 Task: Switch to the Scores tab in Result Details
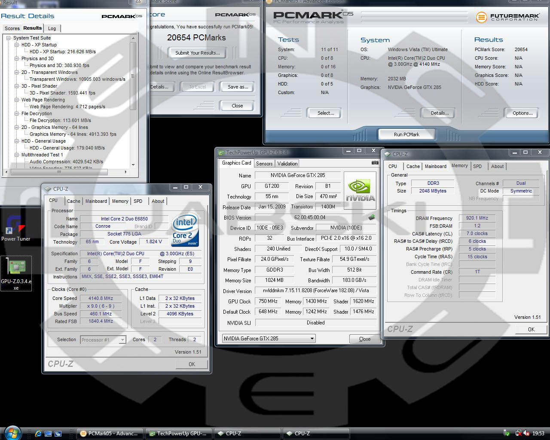tap(12, 28)
